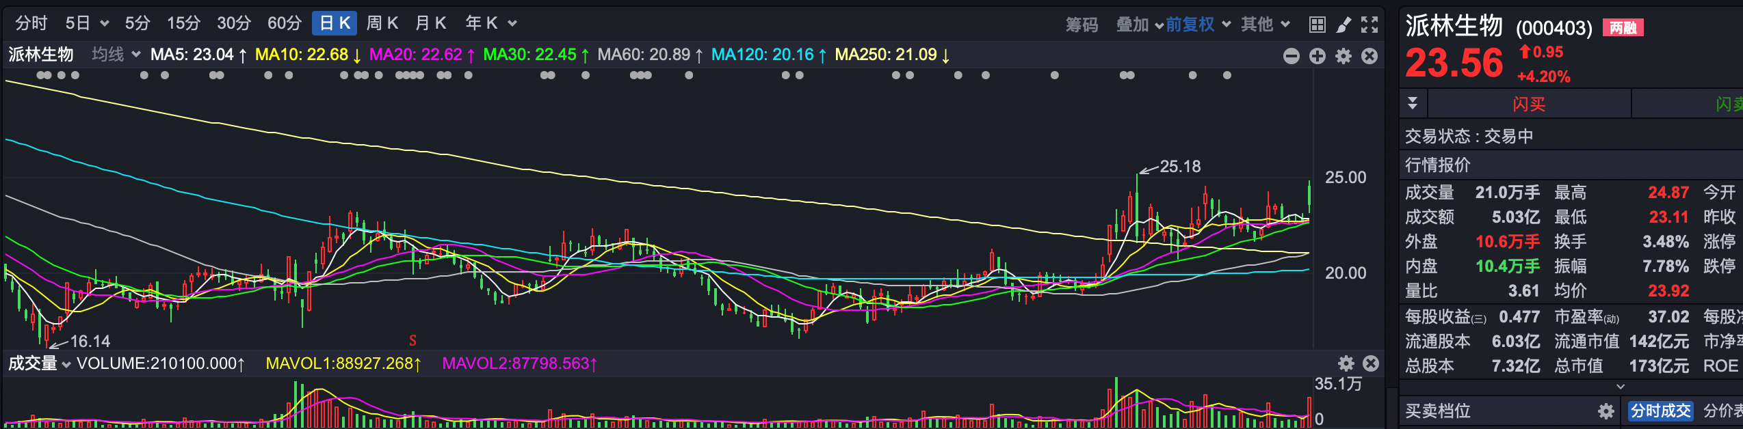The height and width of the screenshot is (429, 1743).
Task: Toggle the 筹码 chip distribution view
Action: click(x=1082, y=25)
